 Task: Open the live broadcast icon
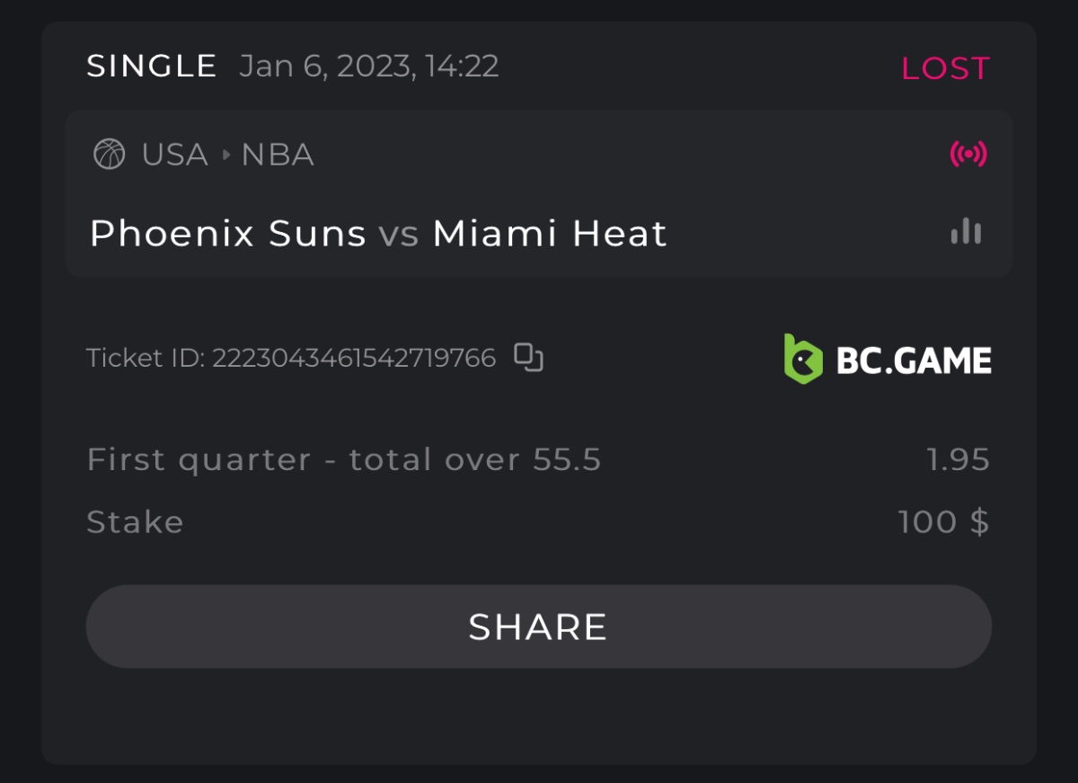point(968,155)
